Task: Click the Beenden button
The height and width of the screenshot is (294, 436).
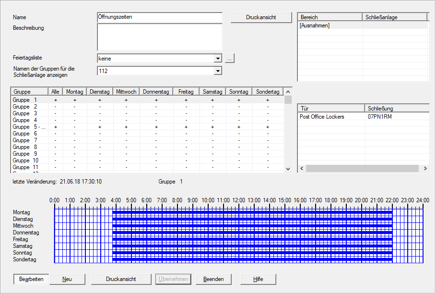Action: coord(213,279)
